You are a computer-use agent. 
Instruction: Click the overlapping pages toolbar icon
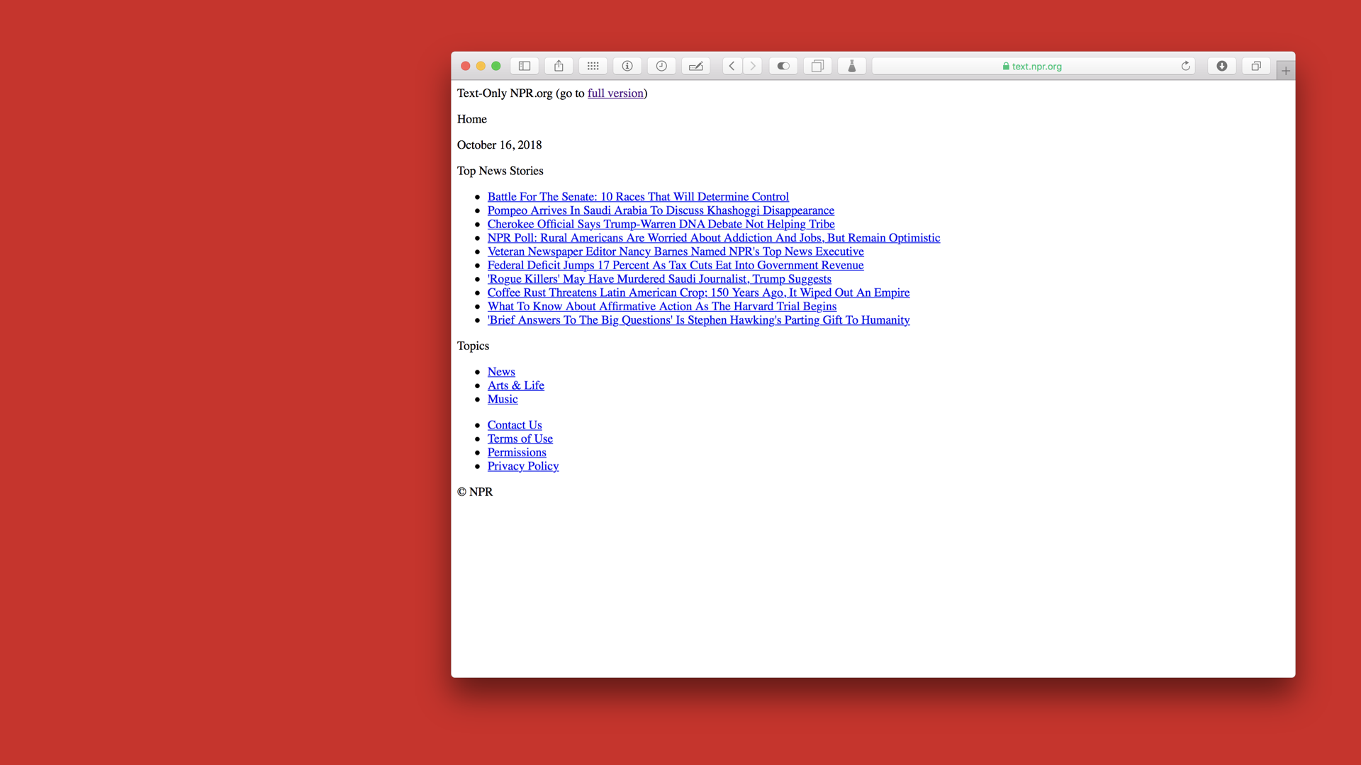click(x=817, y=66)
